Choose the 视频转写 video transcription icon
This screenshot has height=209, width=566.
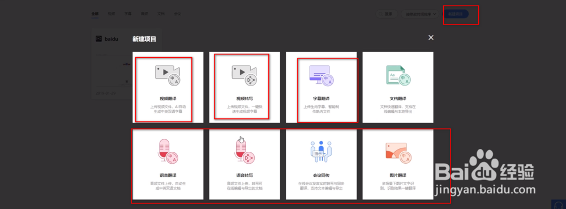245,75
